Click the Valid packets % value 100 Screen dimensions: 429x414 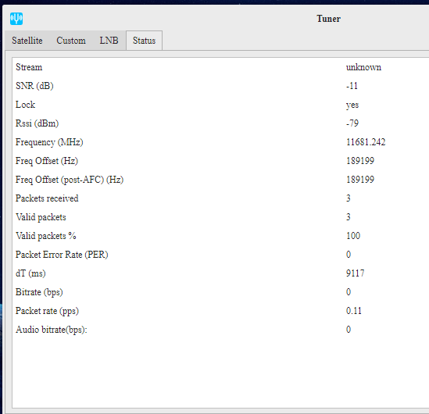(x=353, y=236)
